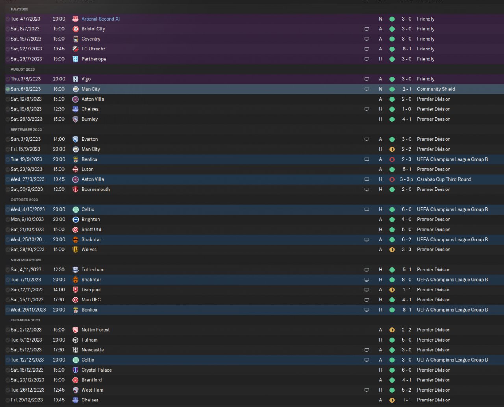Click the Bristol City club badge
The image size is (504, 407).
[76, 29]
